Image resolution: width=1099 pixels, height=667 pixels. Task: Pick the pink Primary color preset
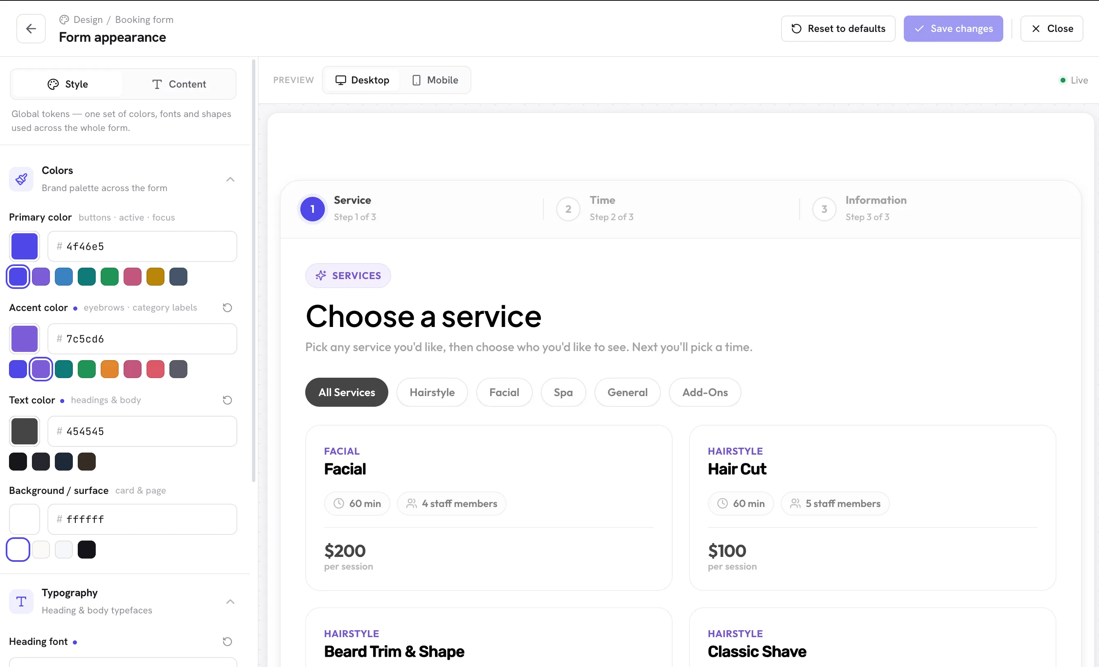point(133,277)
